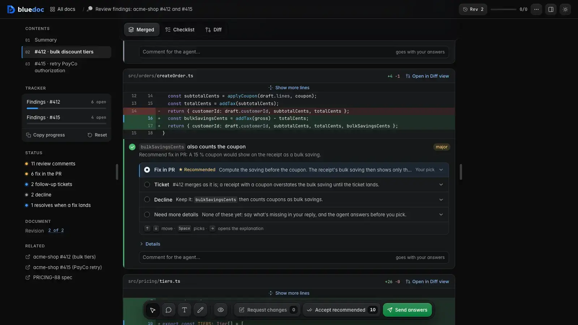Click the move-down arrow key hint

(x=156, y=229)
